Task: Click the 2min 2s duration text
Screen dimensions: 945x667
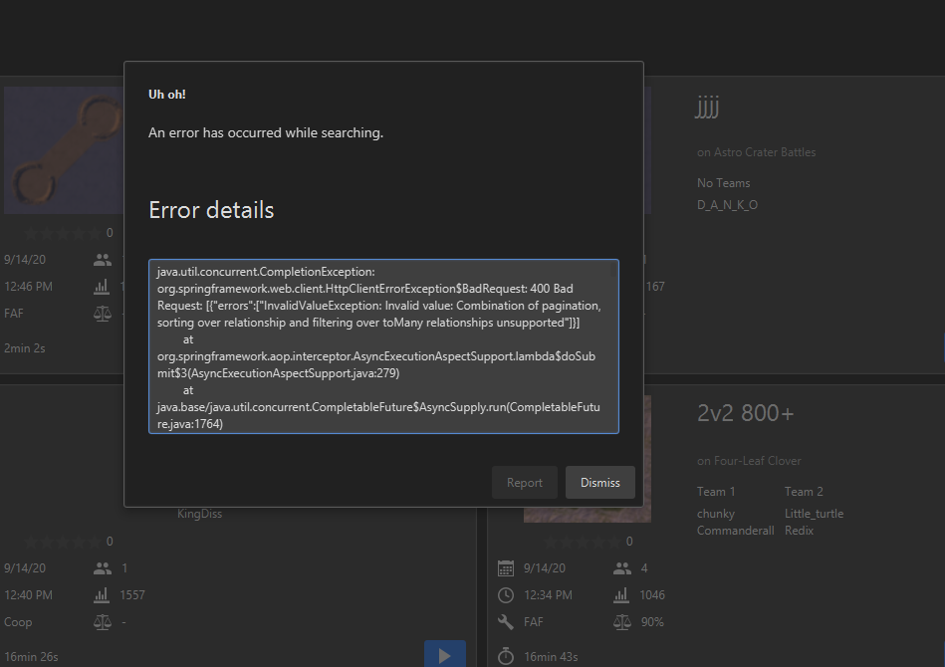Action: click(x=24, y=348)
